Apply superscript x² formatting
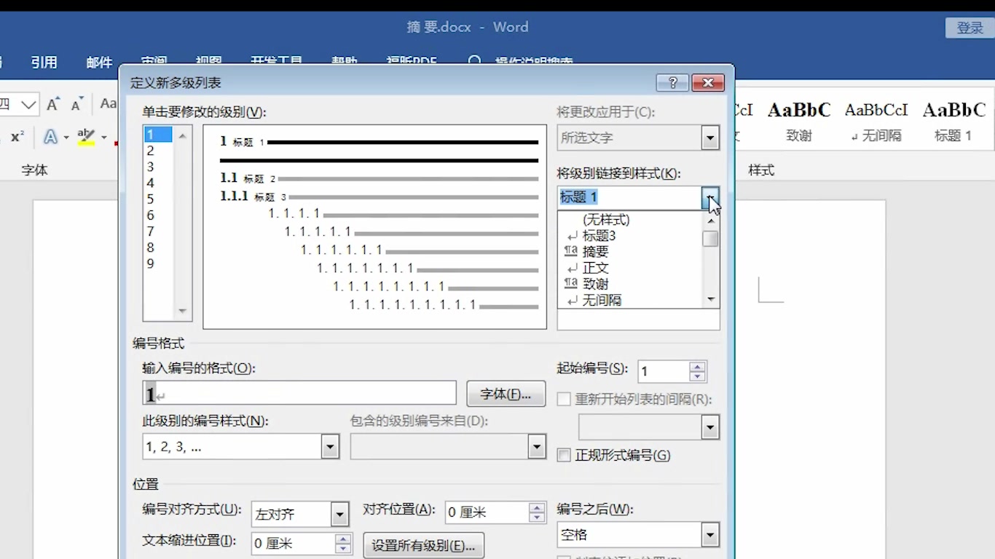 click(17, 137)
